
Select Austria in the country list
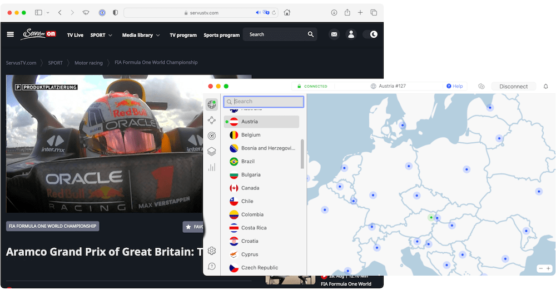pos(262,122)
